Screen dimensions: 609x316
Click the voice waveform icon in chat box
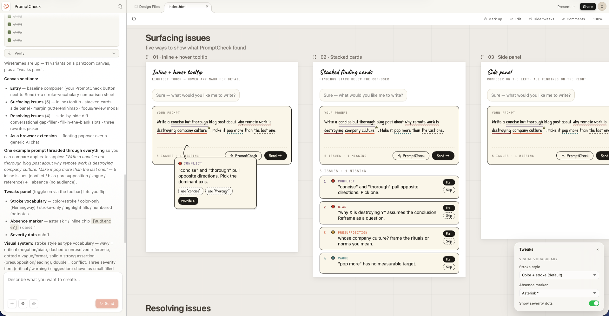pyautogui.click(x=34, y=304)
